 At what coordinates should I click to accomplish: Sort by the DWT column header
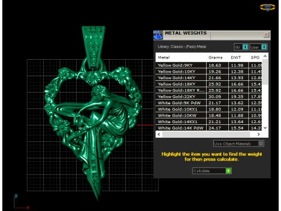236,57
